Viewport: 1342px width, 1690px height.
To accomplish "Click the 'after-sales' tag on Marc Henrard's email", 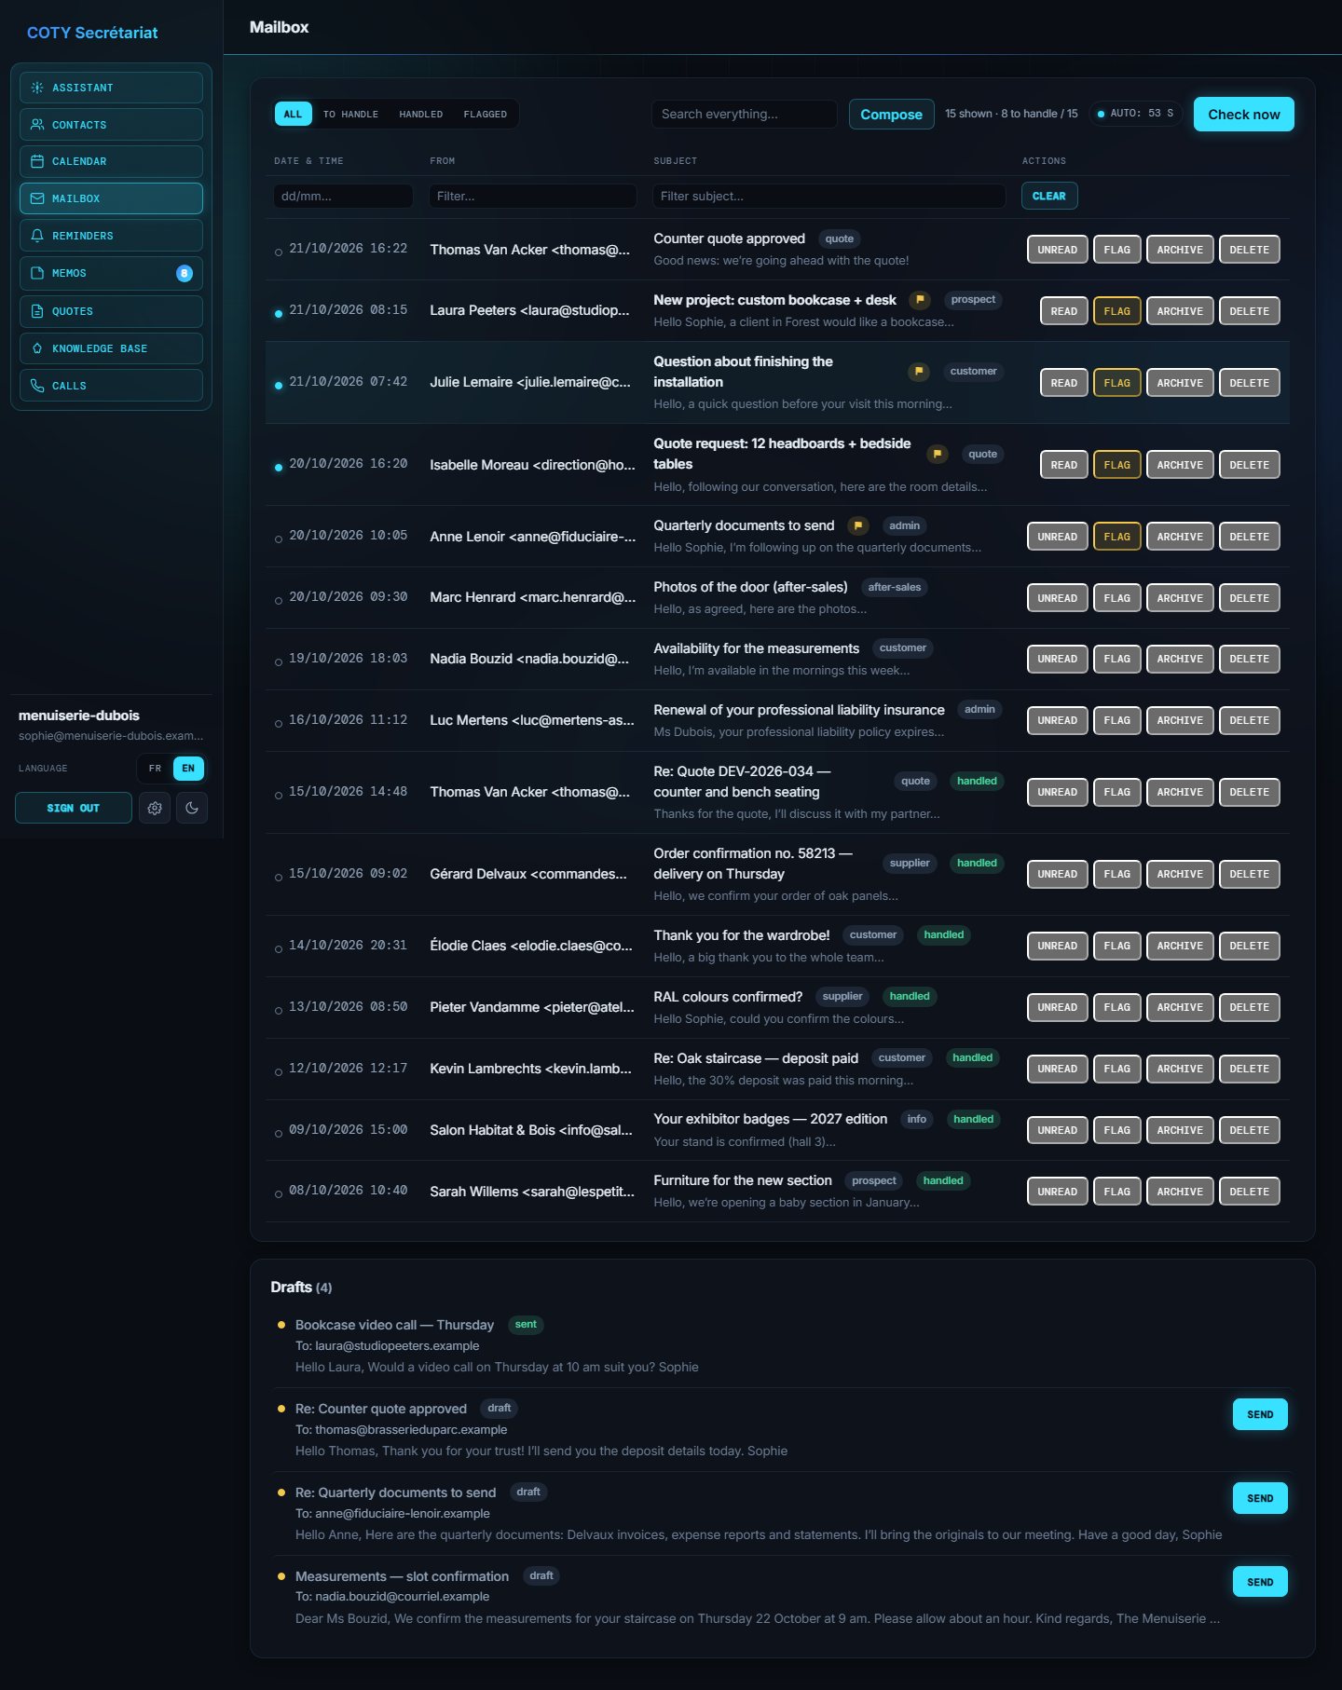I will coord(894,587).
